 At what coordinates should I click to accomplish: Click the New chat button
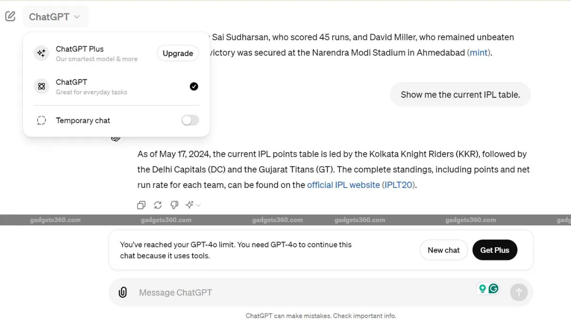coord(443,250)
